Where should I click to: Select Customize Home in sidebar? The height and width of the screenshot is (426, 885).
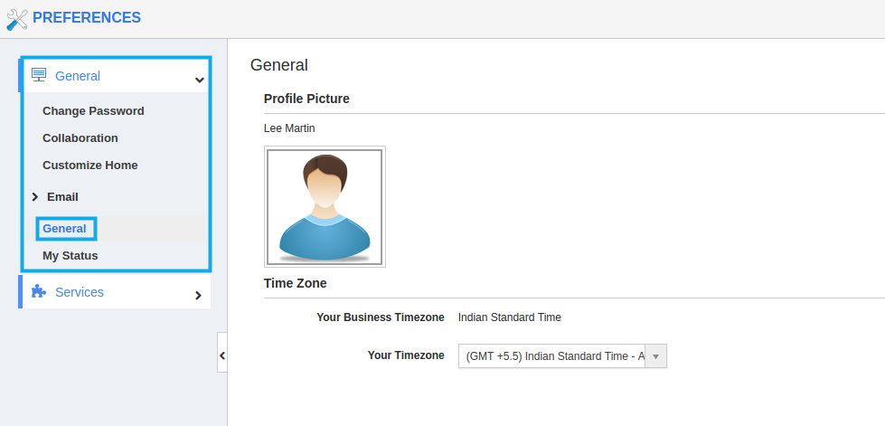[x=89, y=165]
